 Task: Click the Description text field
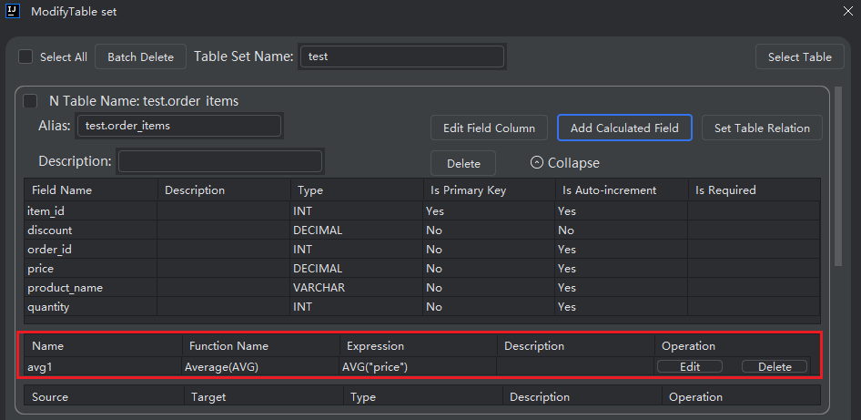(x=220, y=161)
